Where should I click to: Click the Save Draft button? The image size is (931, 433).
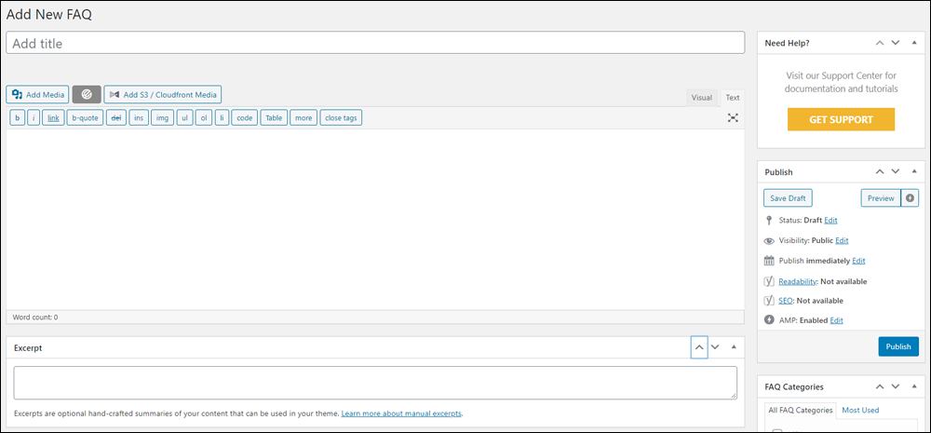coord(788,198)
